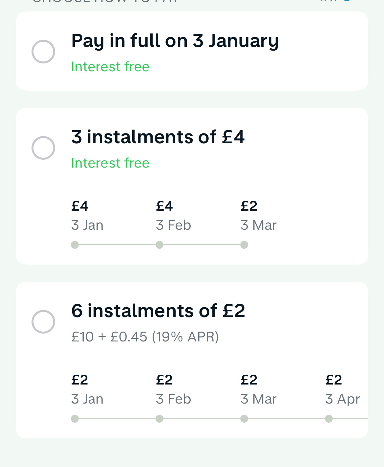Click the 3 Jan dot in 6-instalment timeline
This screenshot has width=384, height=467.
75,419
